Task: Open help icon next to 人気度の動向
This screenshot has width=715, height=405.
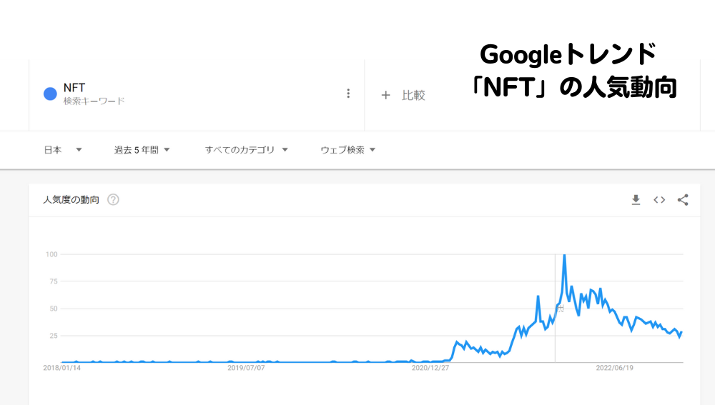Action: 113,199
